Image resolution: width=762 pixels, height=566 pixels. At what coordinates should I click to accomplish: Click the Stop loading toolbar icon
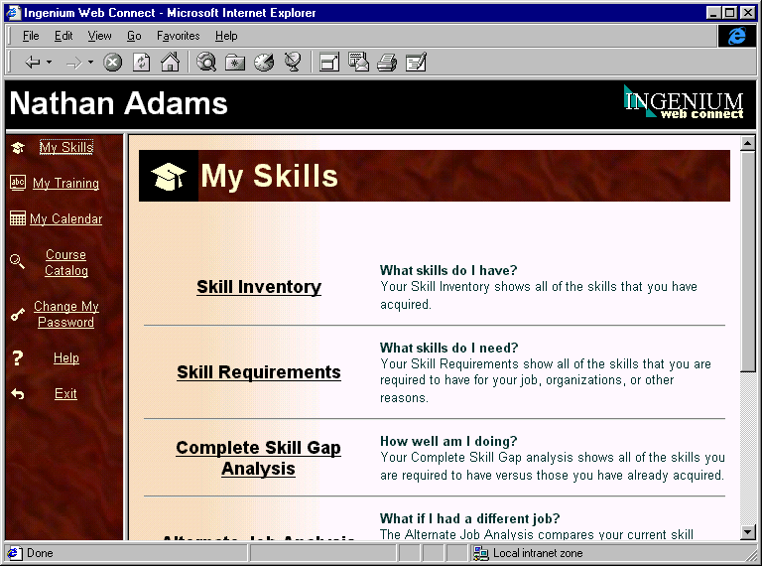point(113,63)
